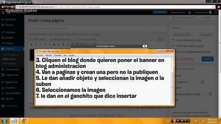Open the andrestoonist user account menu
The image size is (221, 124).
203,12
